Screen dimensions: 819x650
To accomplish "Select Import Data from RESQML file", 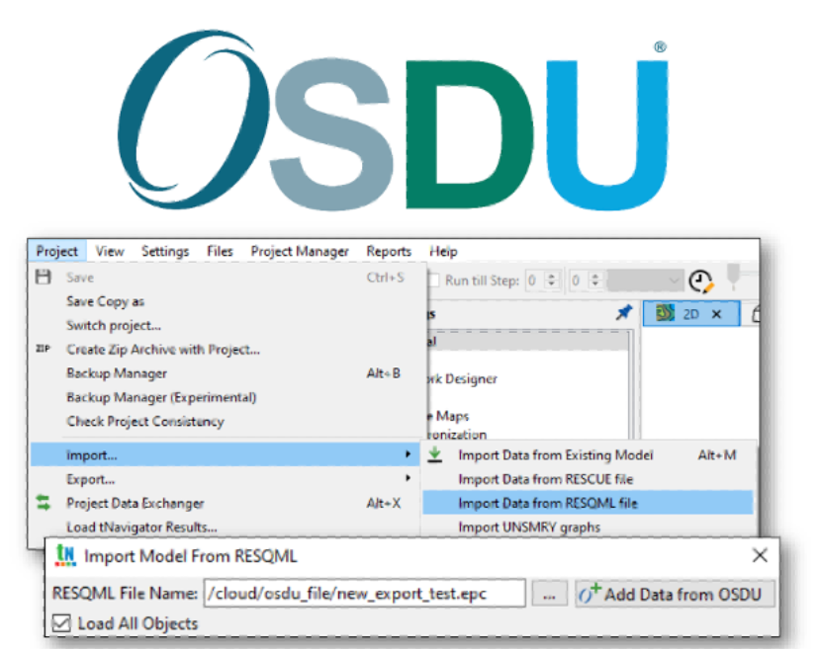I will pos(589,503).
